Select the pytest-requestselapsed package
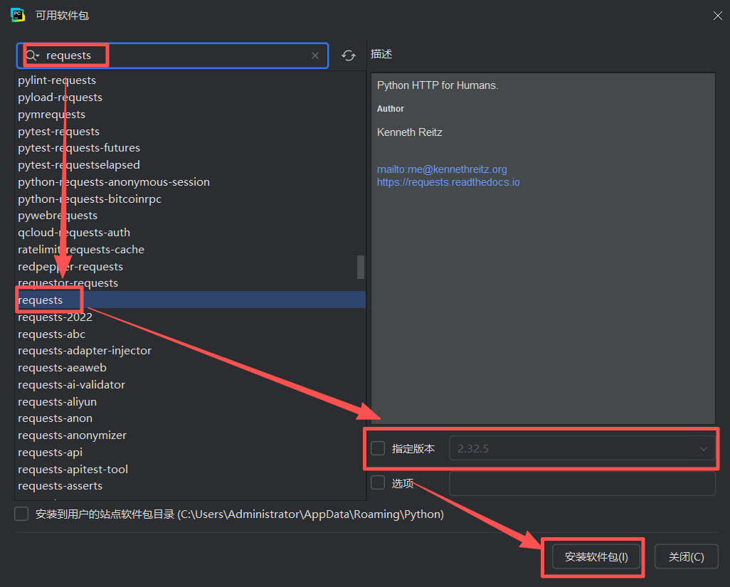This screenshot has height=587, width=730. tap(79, 165)
